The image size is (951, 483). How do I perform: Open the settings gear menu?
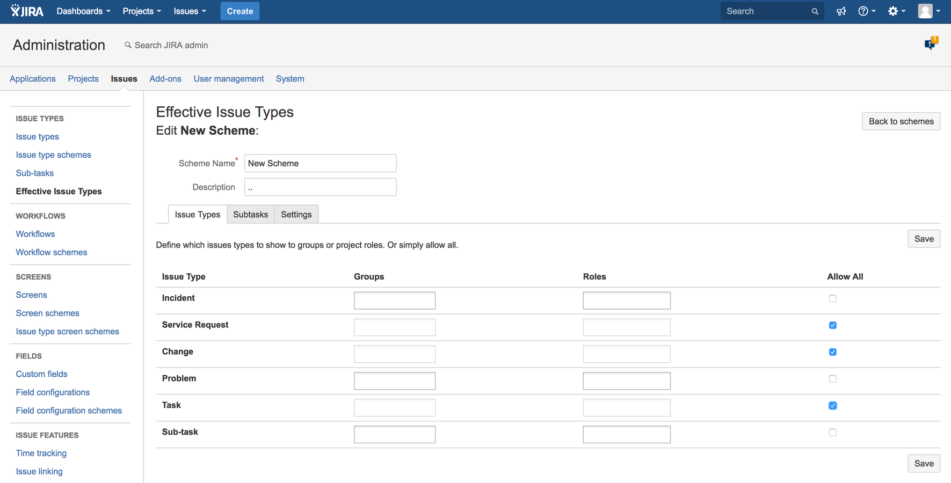(x=896, y=11)
